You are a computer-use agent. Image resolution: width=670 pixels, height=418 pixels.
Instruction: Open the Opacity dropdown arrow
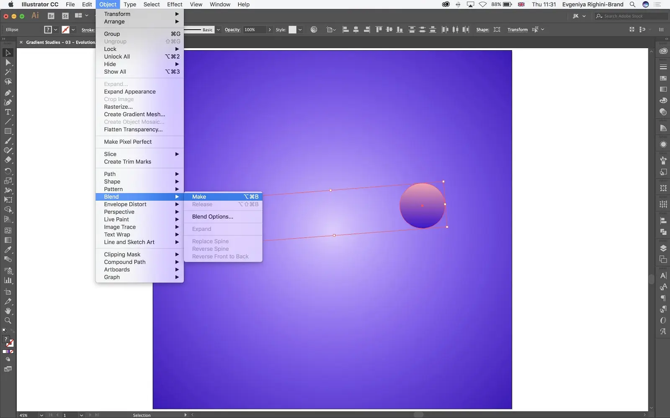point(270,30)
